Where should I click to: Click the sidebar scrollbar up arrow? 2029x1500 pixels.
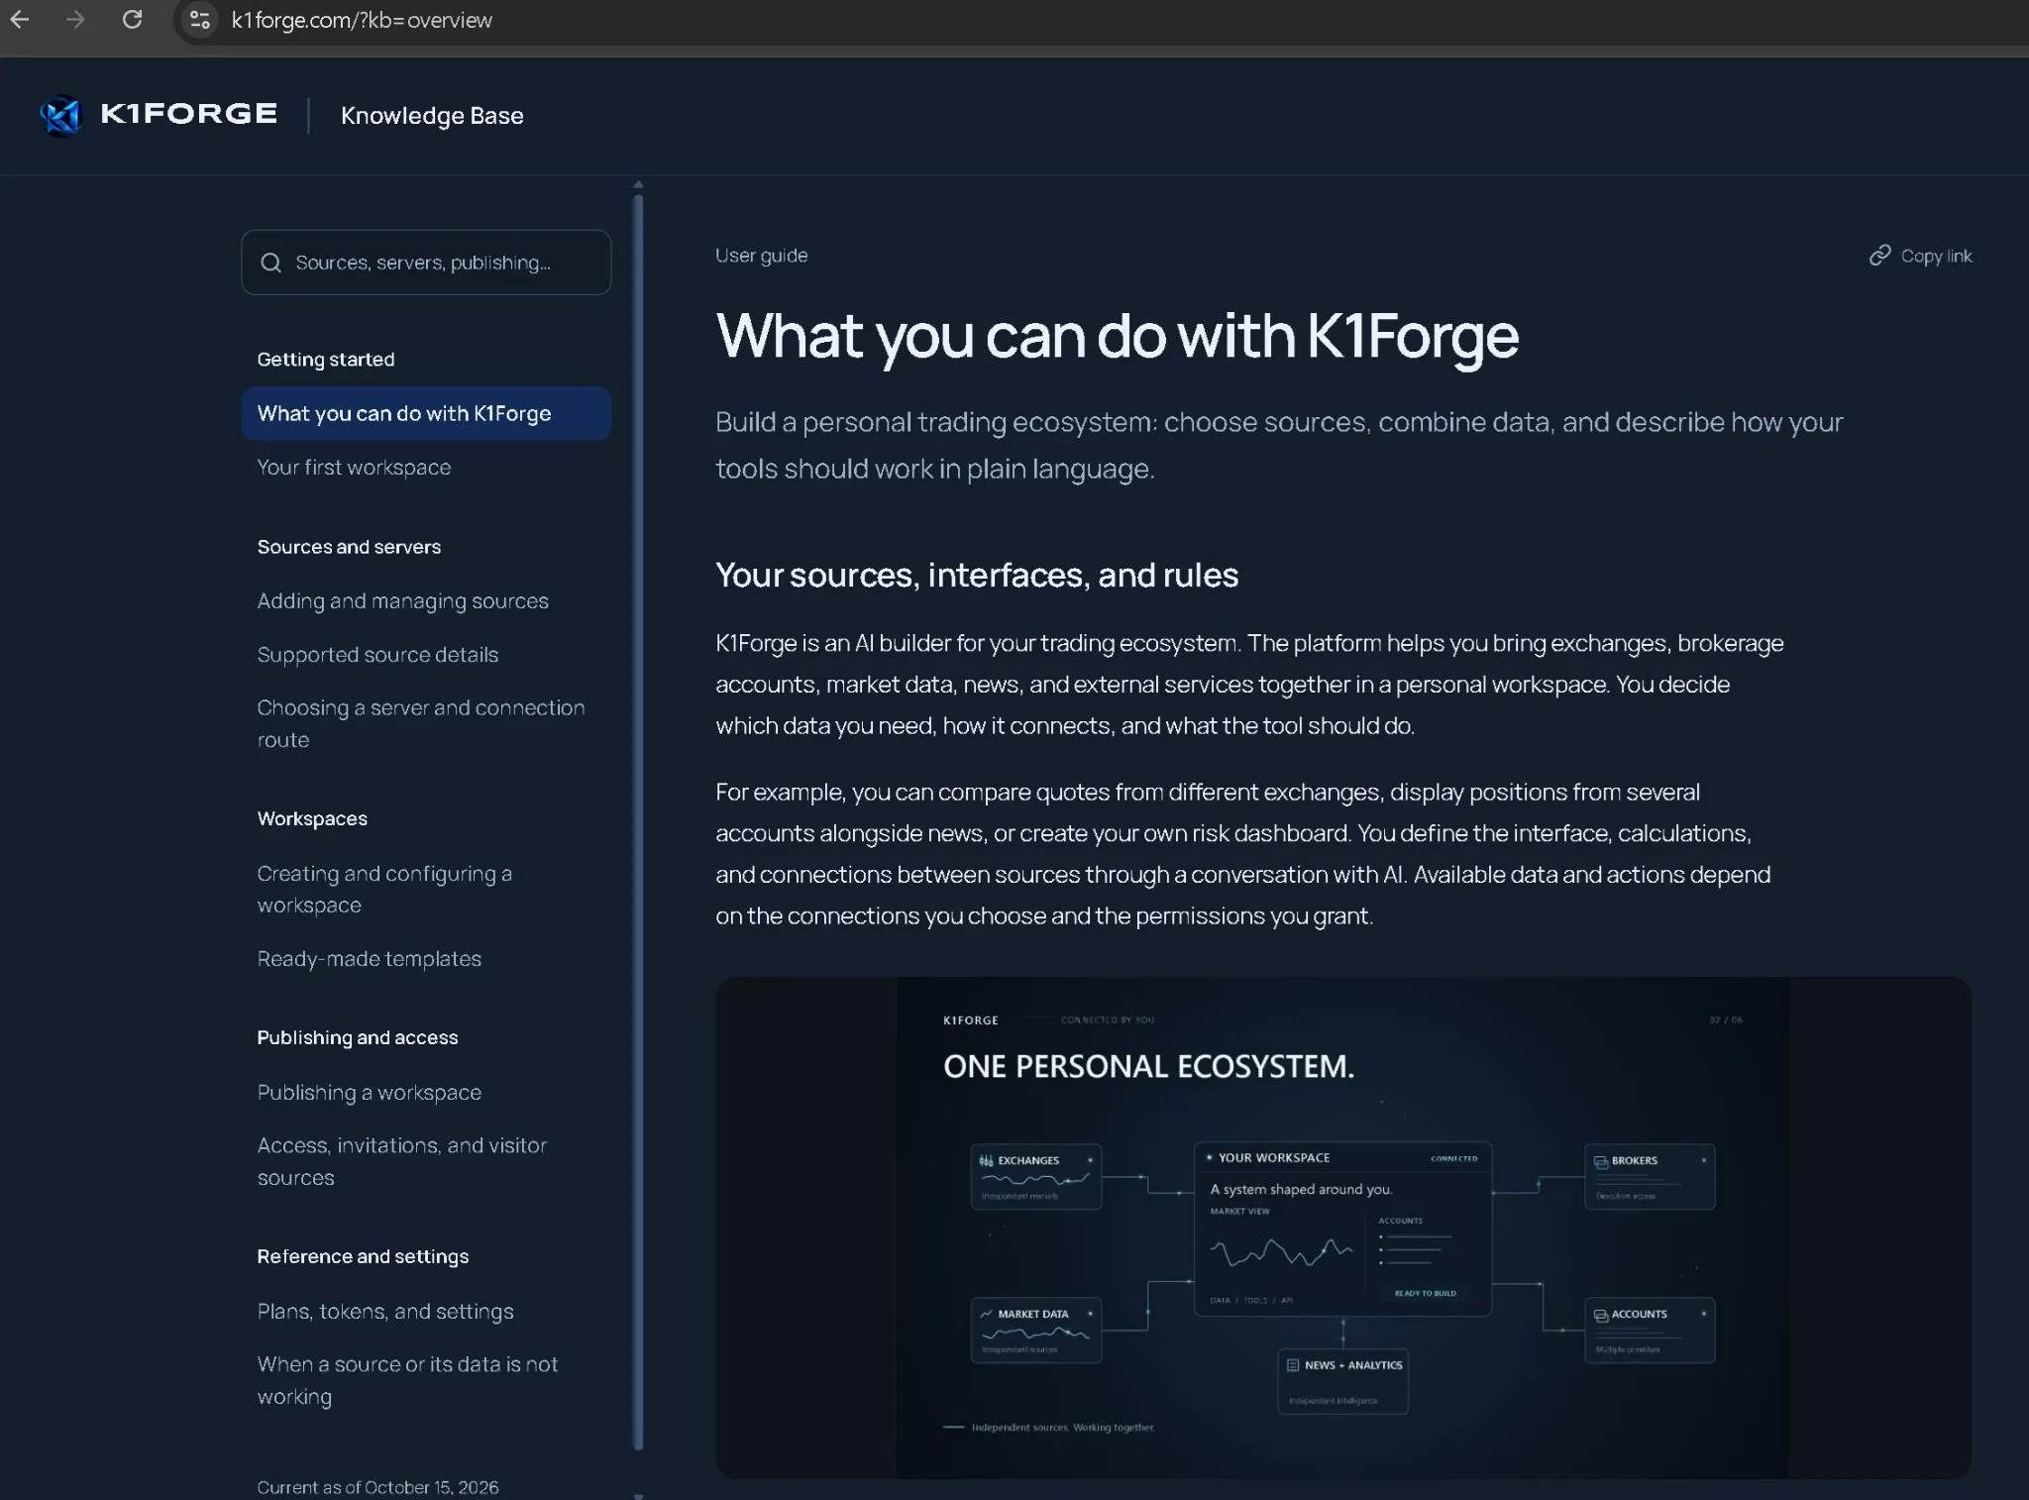638,184
